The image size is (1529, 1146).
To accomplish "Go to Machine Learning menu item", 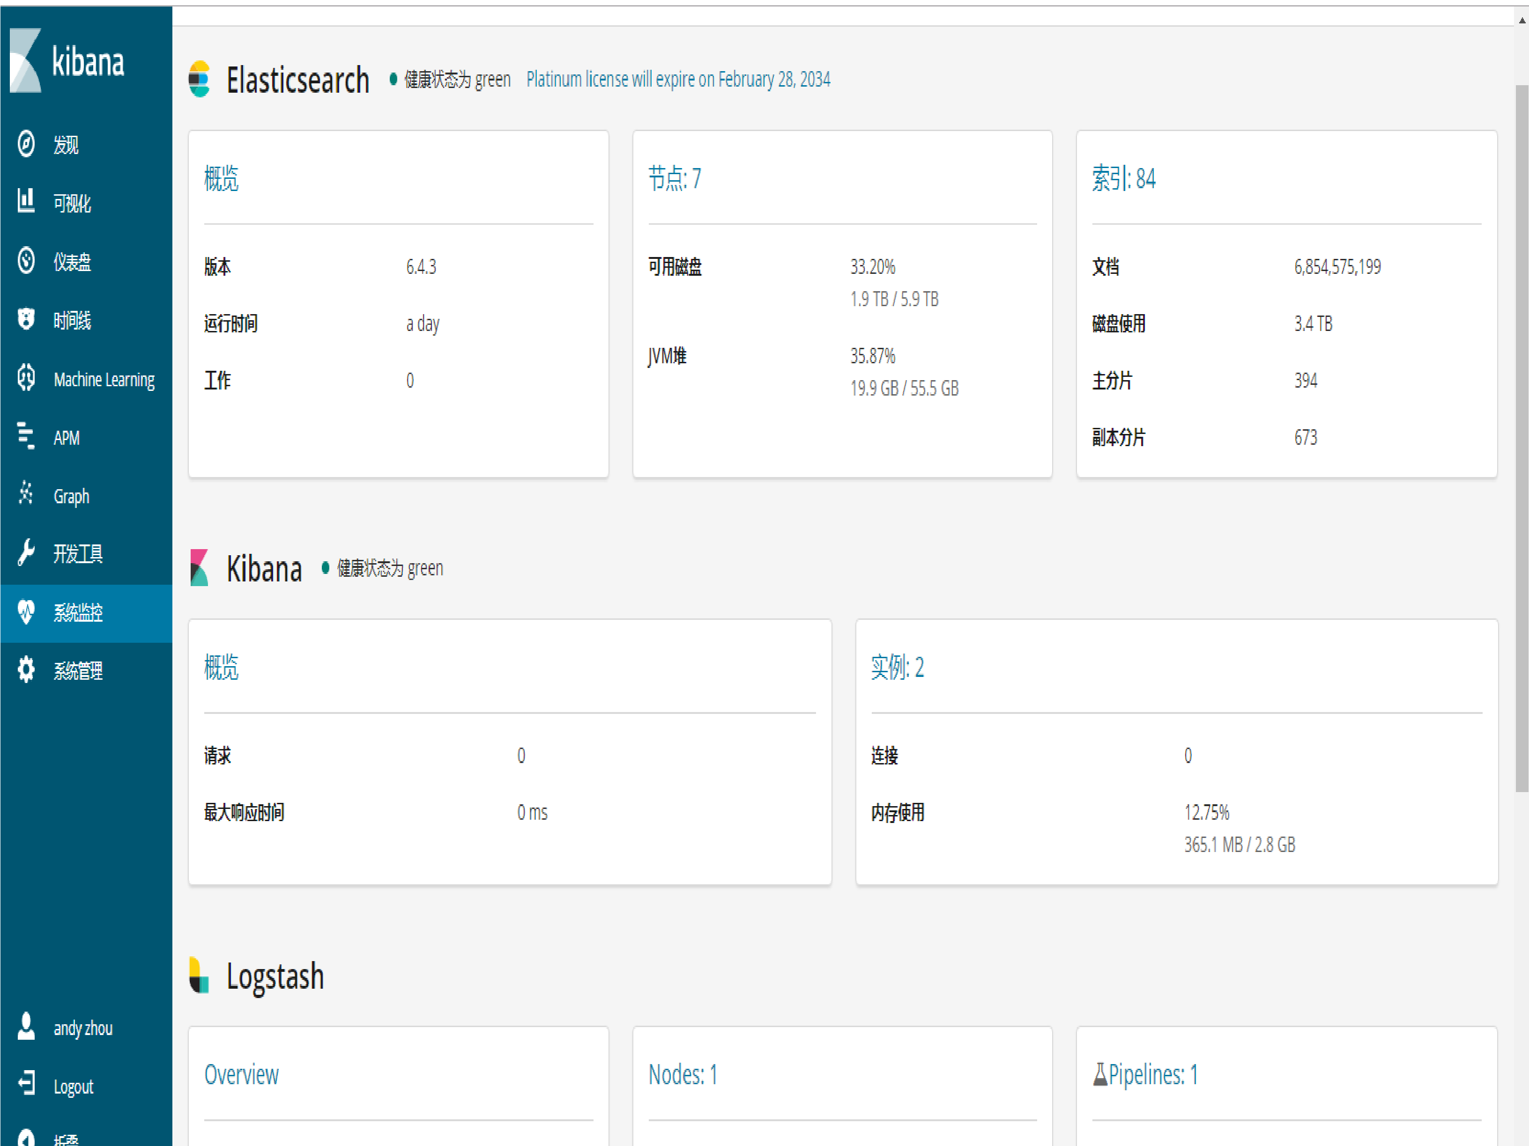I will pos(86,379).
